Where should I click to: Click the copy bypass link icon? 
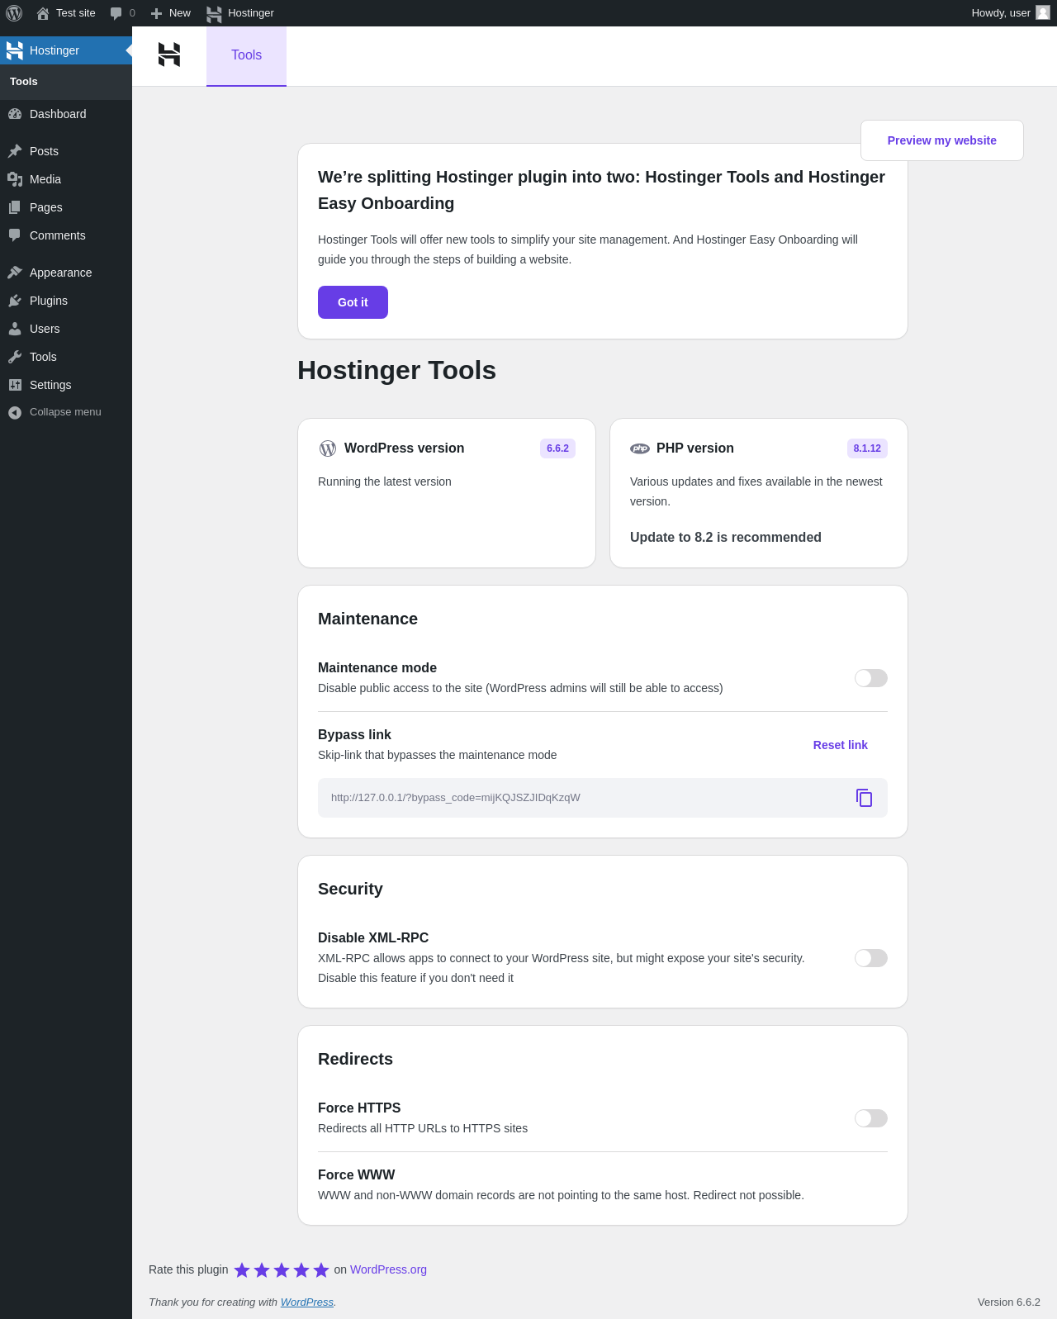click(x=864, y=798)
